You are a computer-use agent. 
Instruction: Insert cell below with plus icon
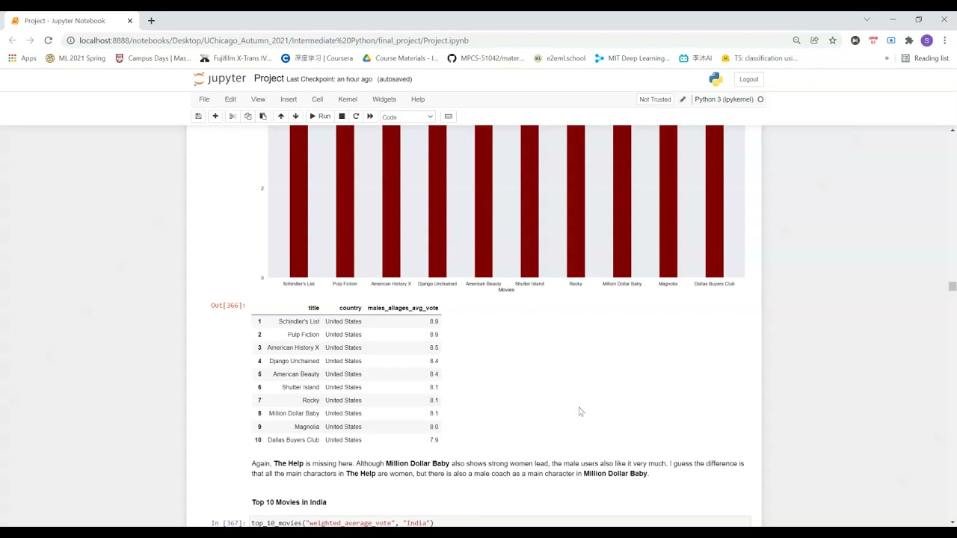click(x=215, y=117)
